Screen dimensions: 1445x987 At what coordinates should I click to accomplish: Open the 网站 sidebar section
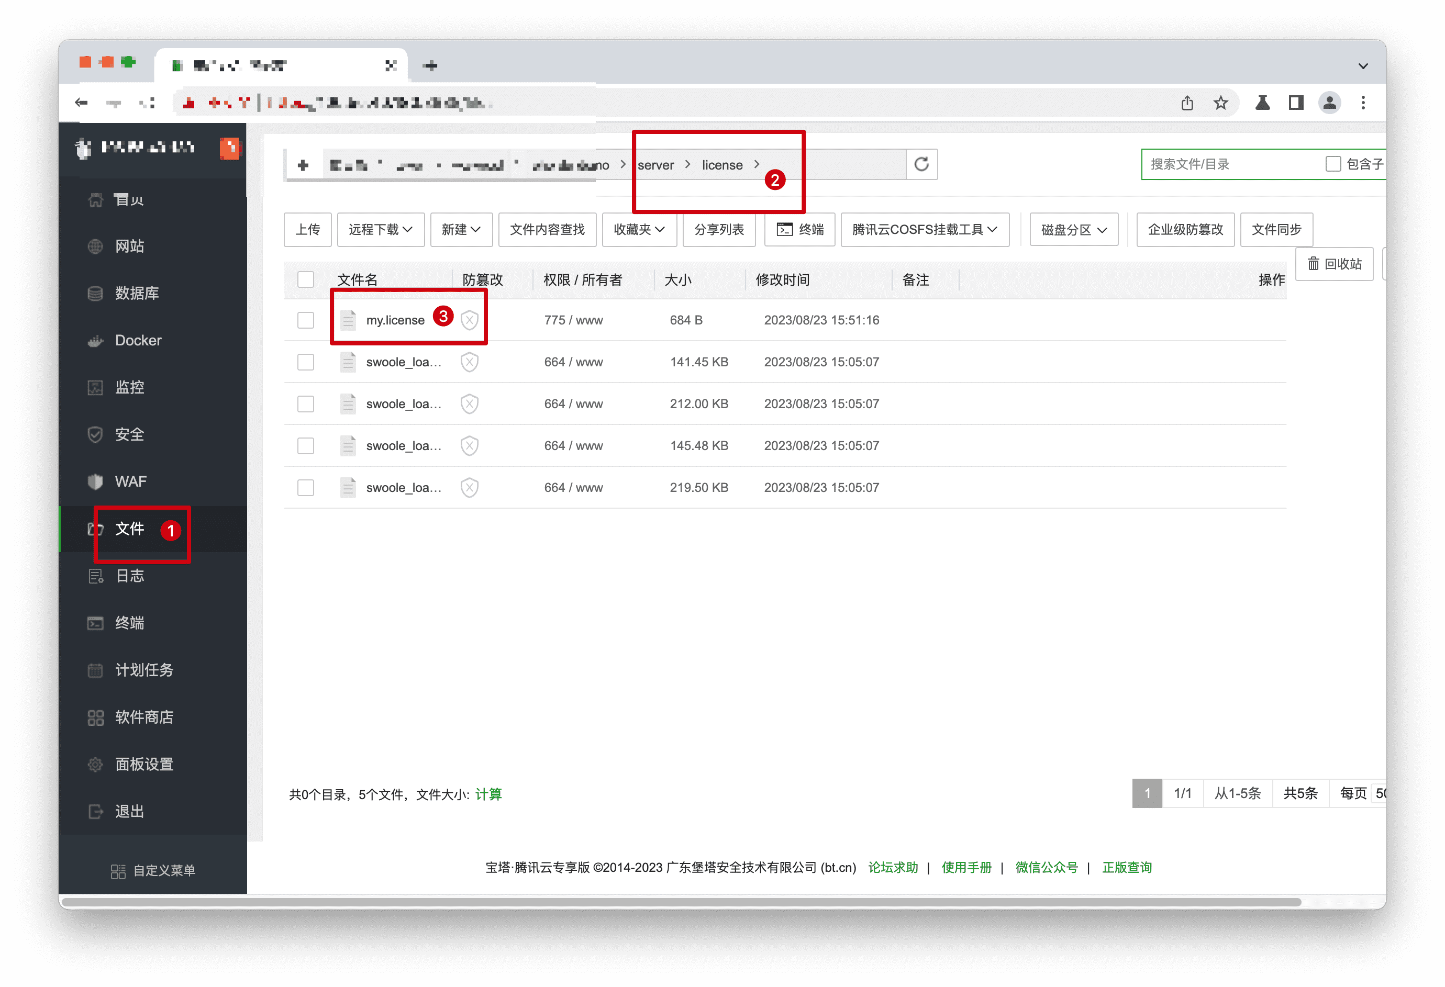[129, 246]
